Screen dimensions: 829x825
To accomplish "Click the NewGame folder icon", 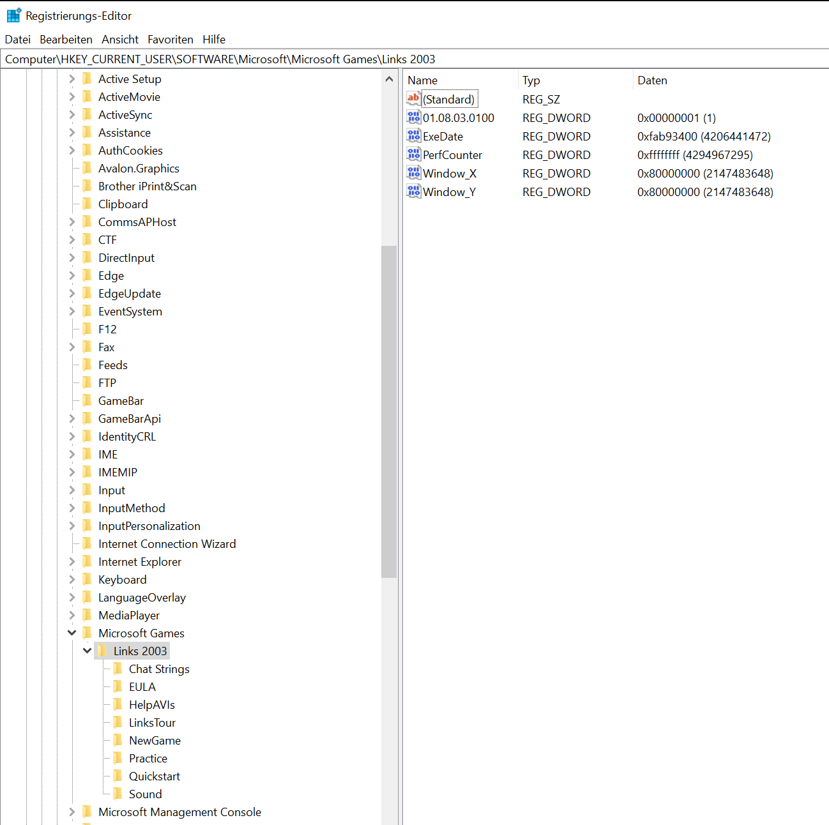I will 118,740.
